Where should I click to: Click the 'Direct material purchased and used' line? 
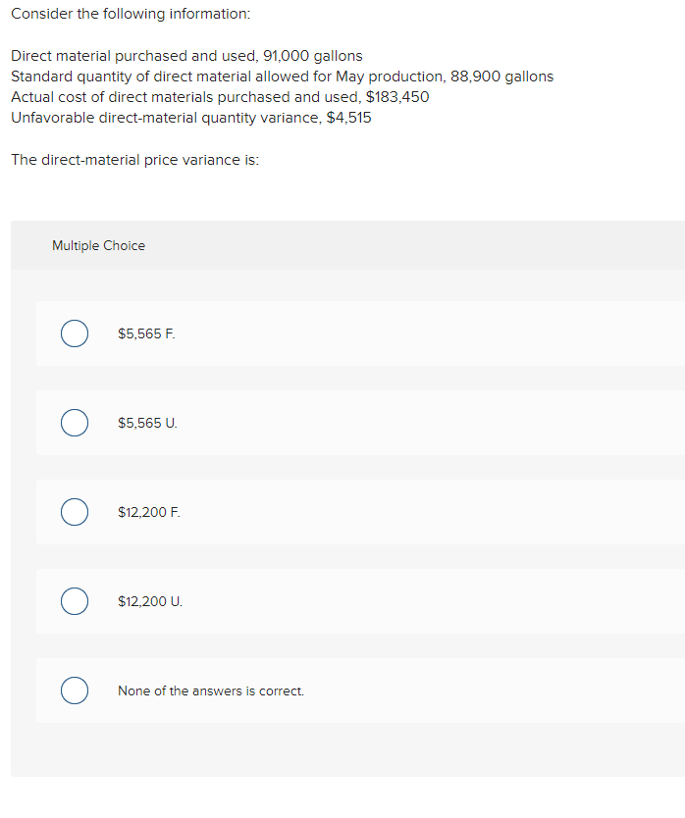coord(186,56)
